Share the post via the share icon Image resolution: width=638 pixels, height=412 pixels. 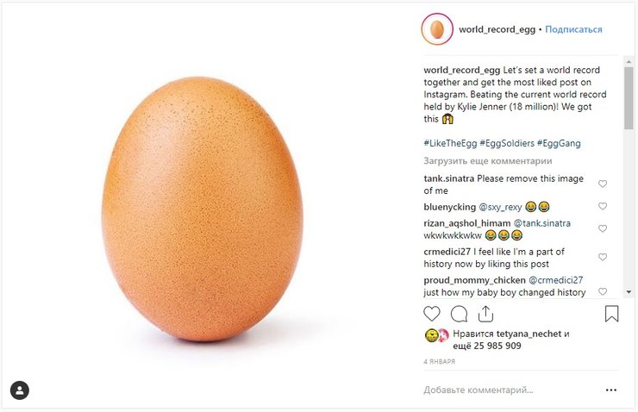[x=486, y=314]
